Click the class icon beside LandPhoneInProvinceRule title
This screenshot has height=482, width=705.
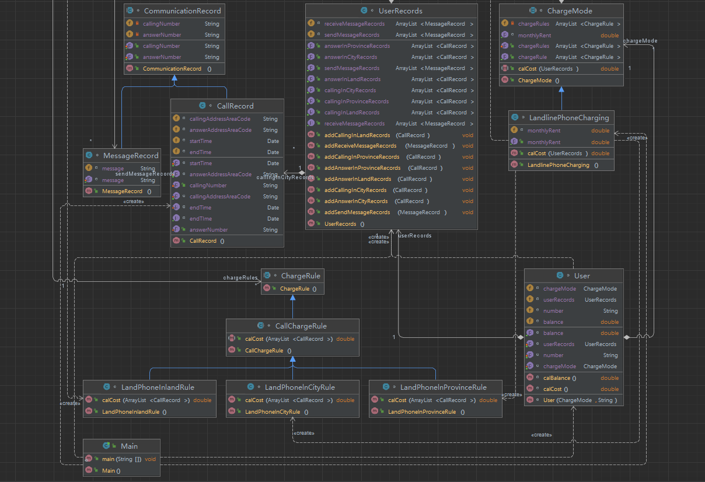tap(386, 387)
